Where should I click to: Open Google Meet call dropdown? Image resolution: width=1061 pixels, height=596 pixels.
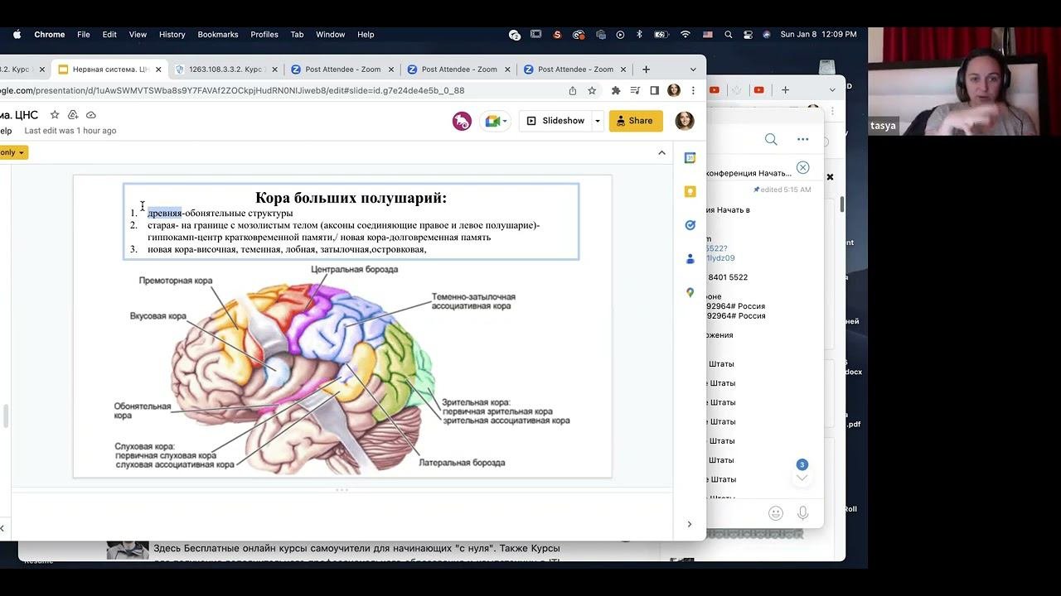[497, 121]
